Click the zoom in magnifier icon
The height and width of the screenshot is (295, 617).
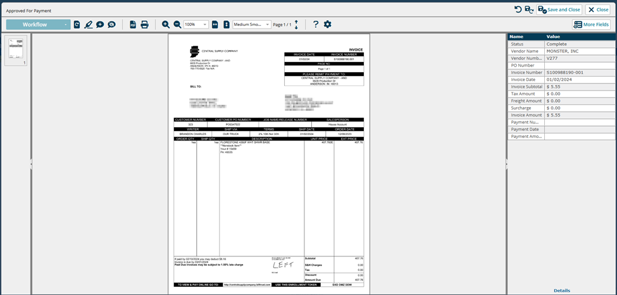point(166,25)
